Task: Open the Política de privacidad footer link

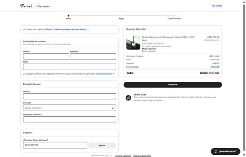Action: point(142,155)
